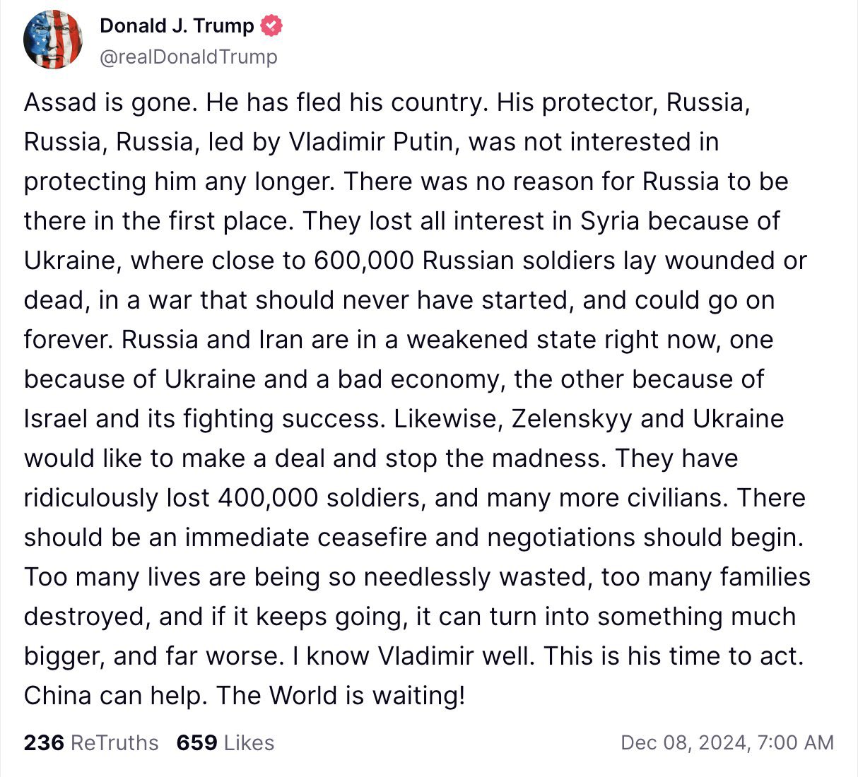Click the "Donald J. Trump" display name
The height and width of the screenshot is (777, 858).
[x=177, y=26]
